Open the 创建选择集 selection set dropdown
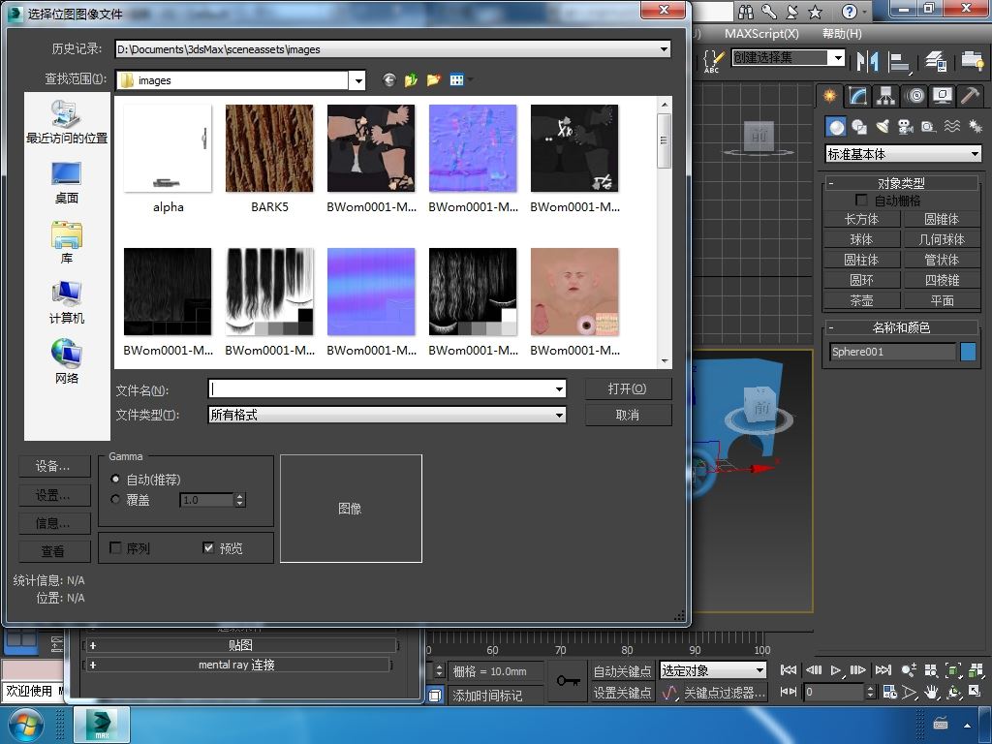992x744 pixels. (x=838, y=58)
